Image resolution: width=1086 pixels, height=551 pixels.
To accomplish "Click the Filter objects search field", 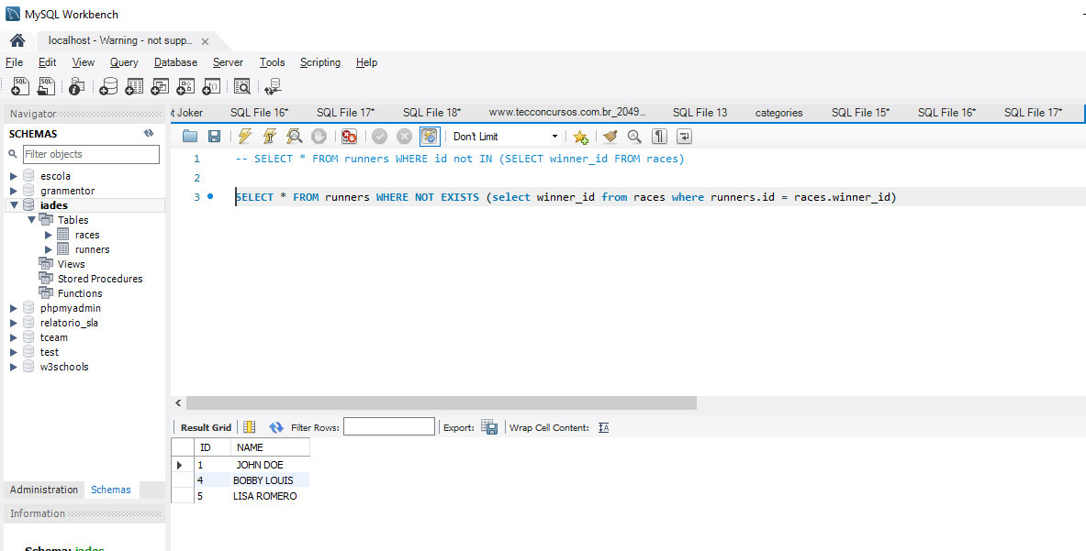I will pos(91,154).
